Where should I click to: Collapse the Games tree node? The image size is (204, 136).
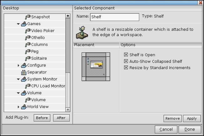pyautogui.click(x=18, y=24)
